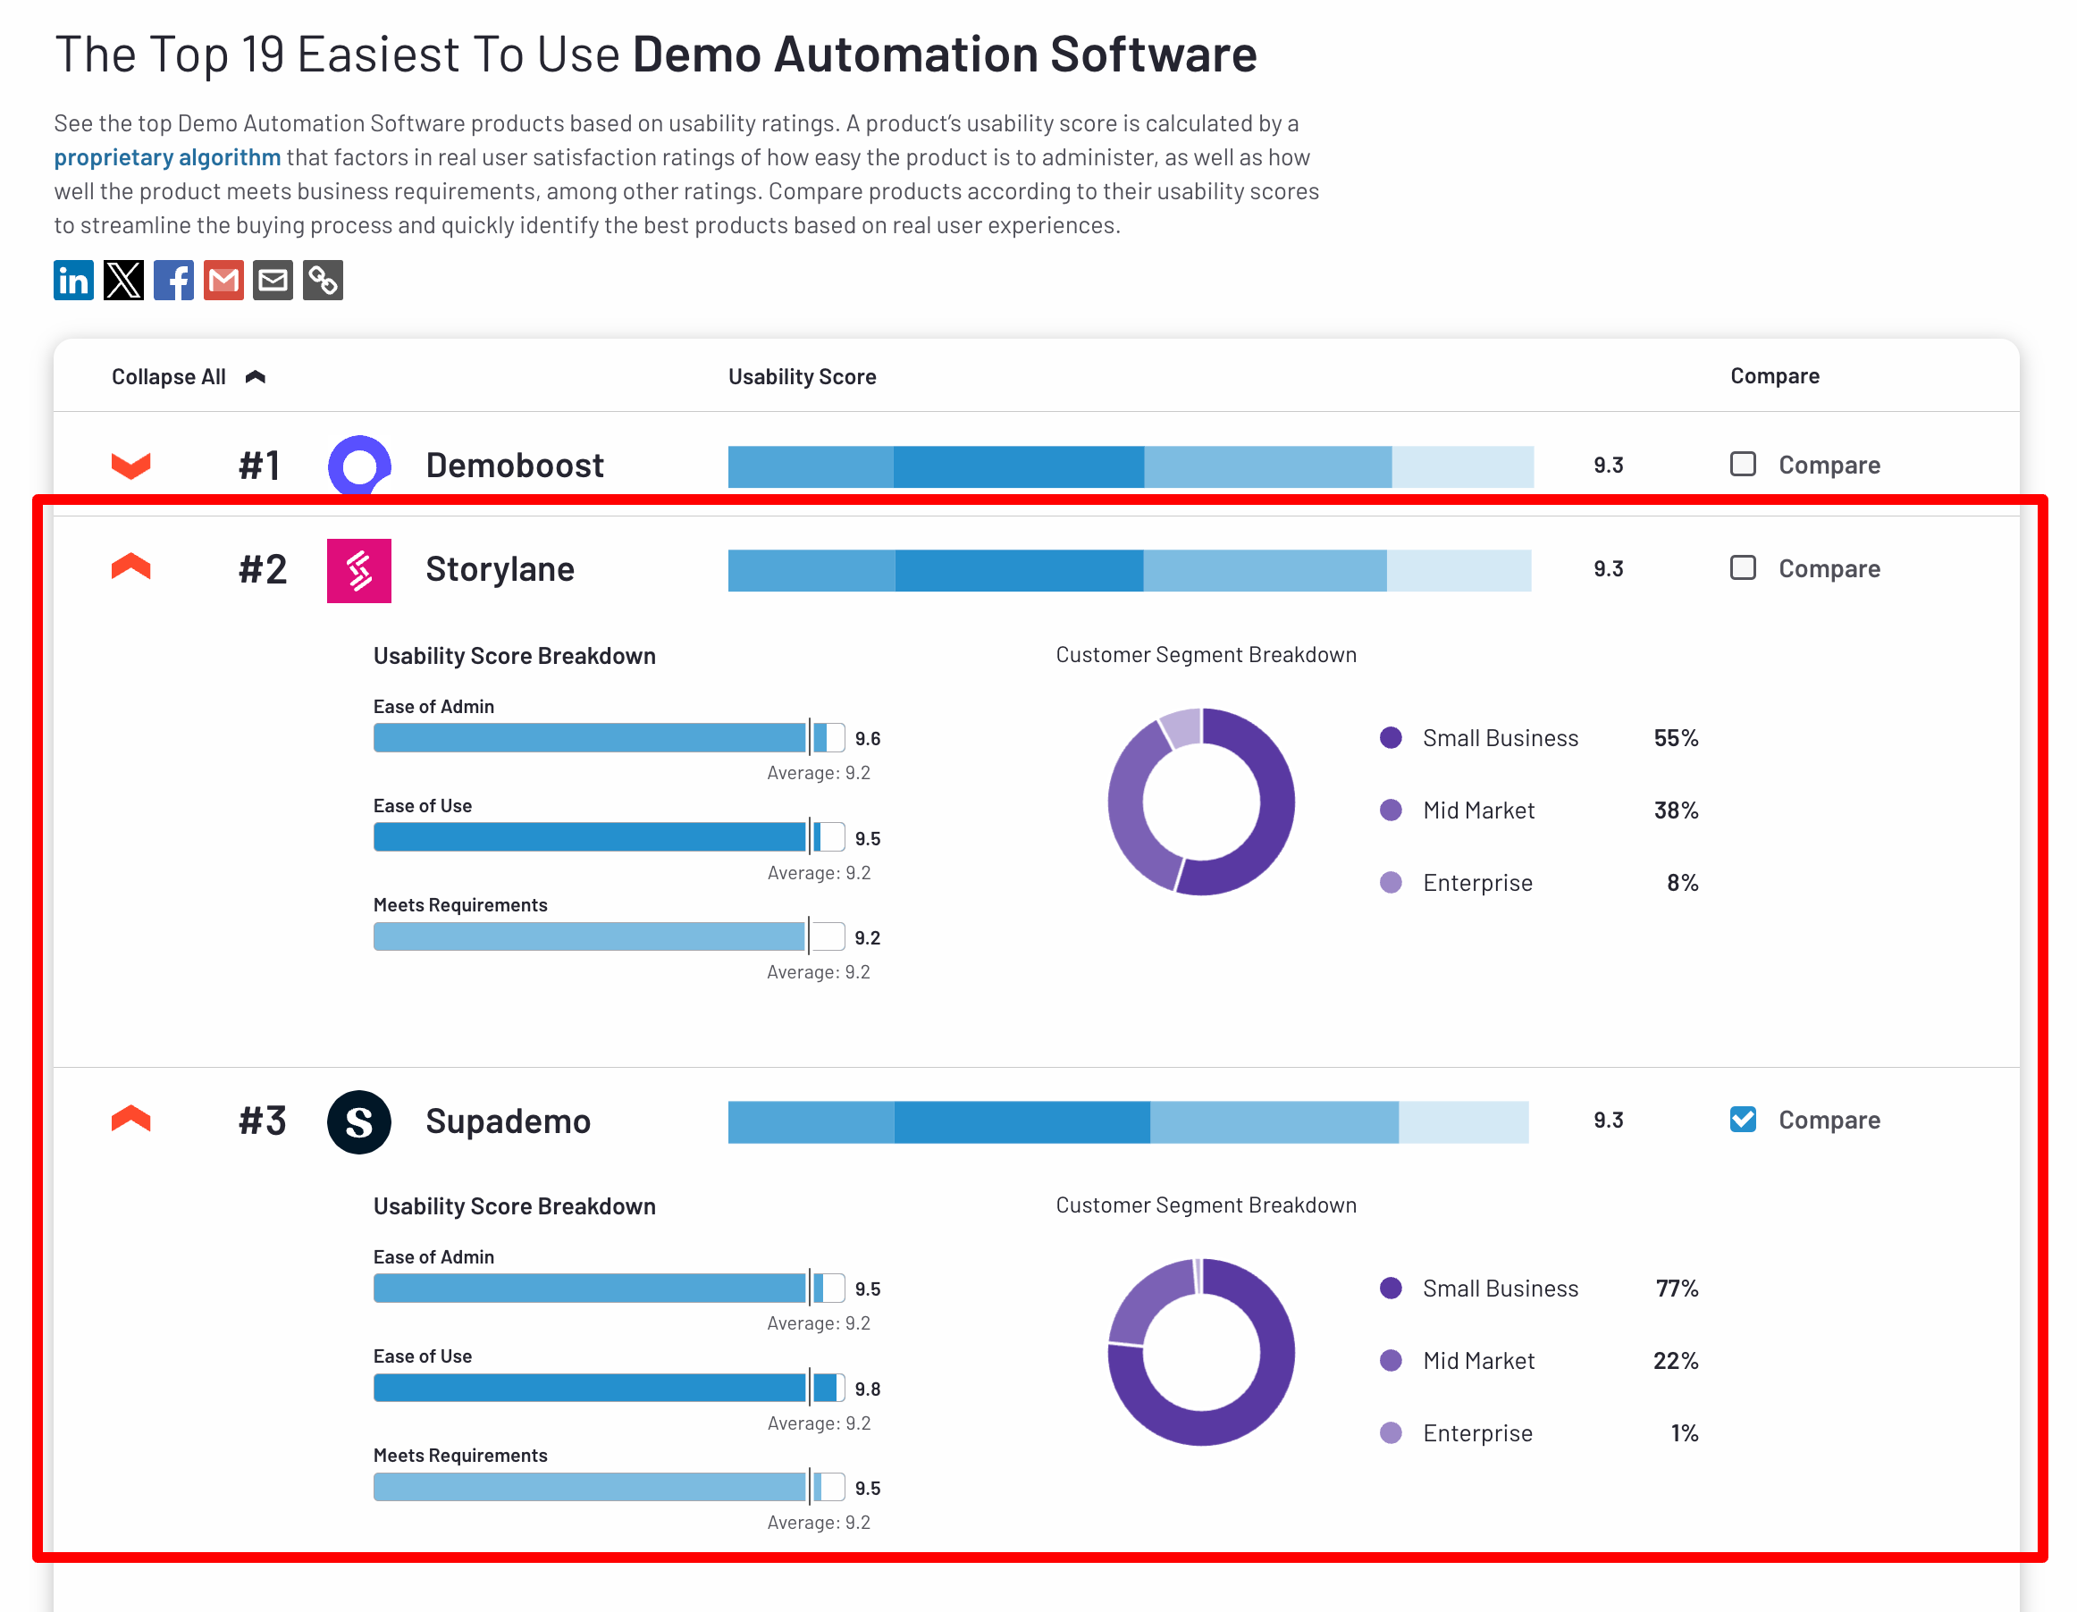This screenshot has width=2077, height=1612.
Task: Click the Demoboost logo
Action: [359, 466]
